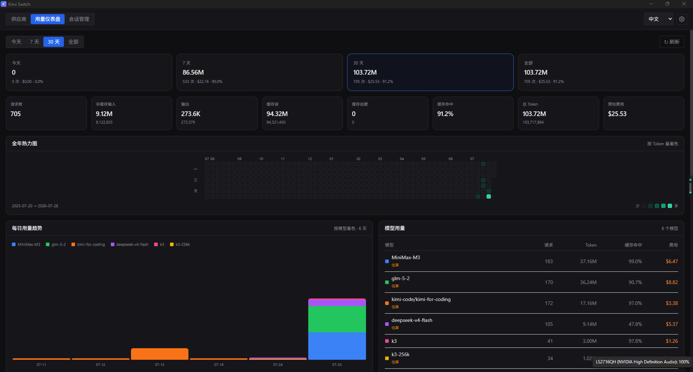Switch to the 会话管理 tab
Screen dimensions: 693x372
[79, 19]
